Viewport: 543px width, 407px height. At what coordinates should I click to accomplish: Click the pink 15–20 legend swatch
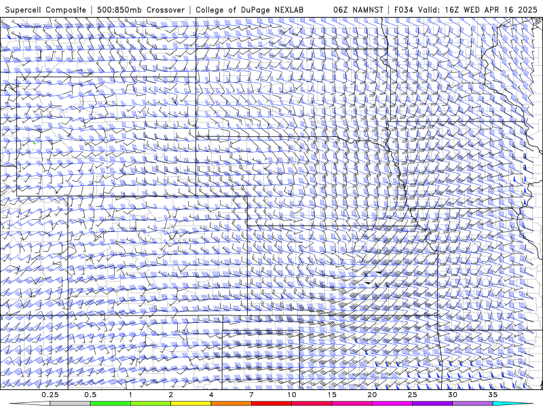point(352,404)
